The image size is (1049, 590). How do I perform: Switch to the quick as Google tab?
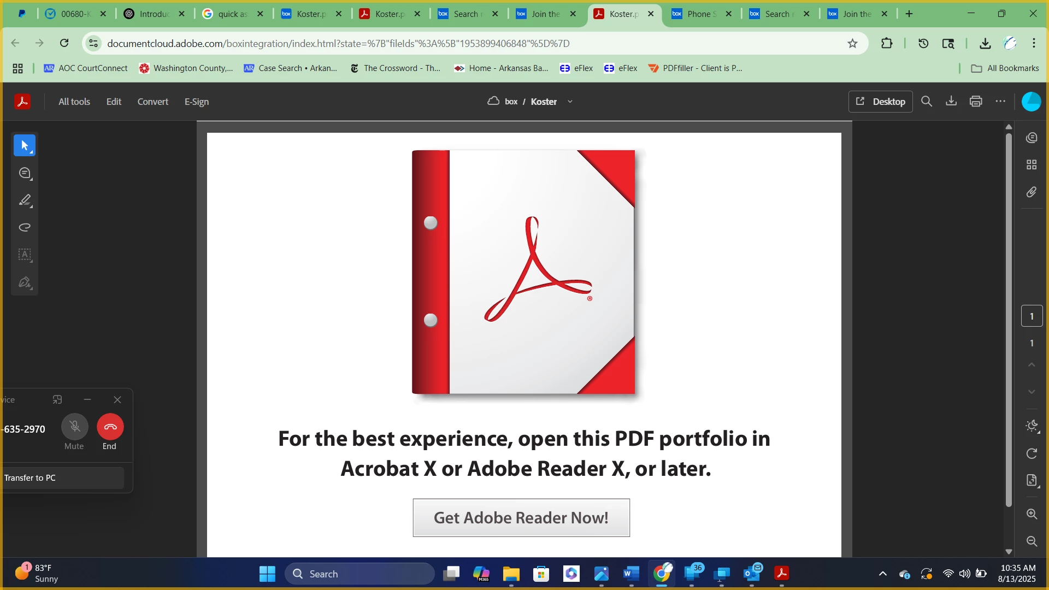click(233, 14)
